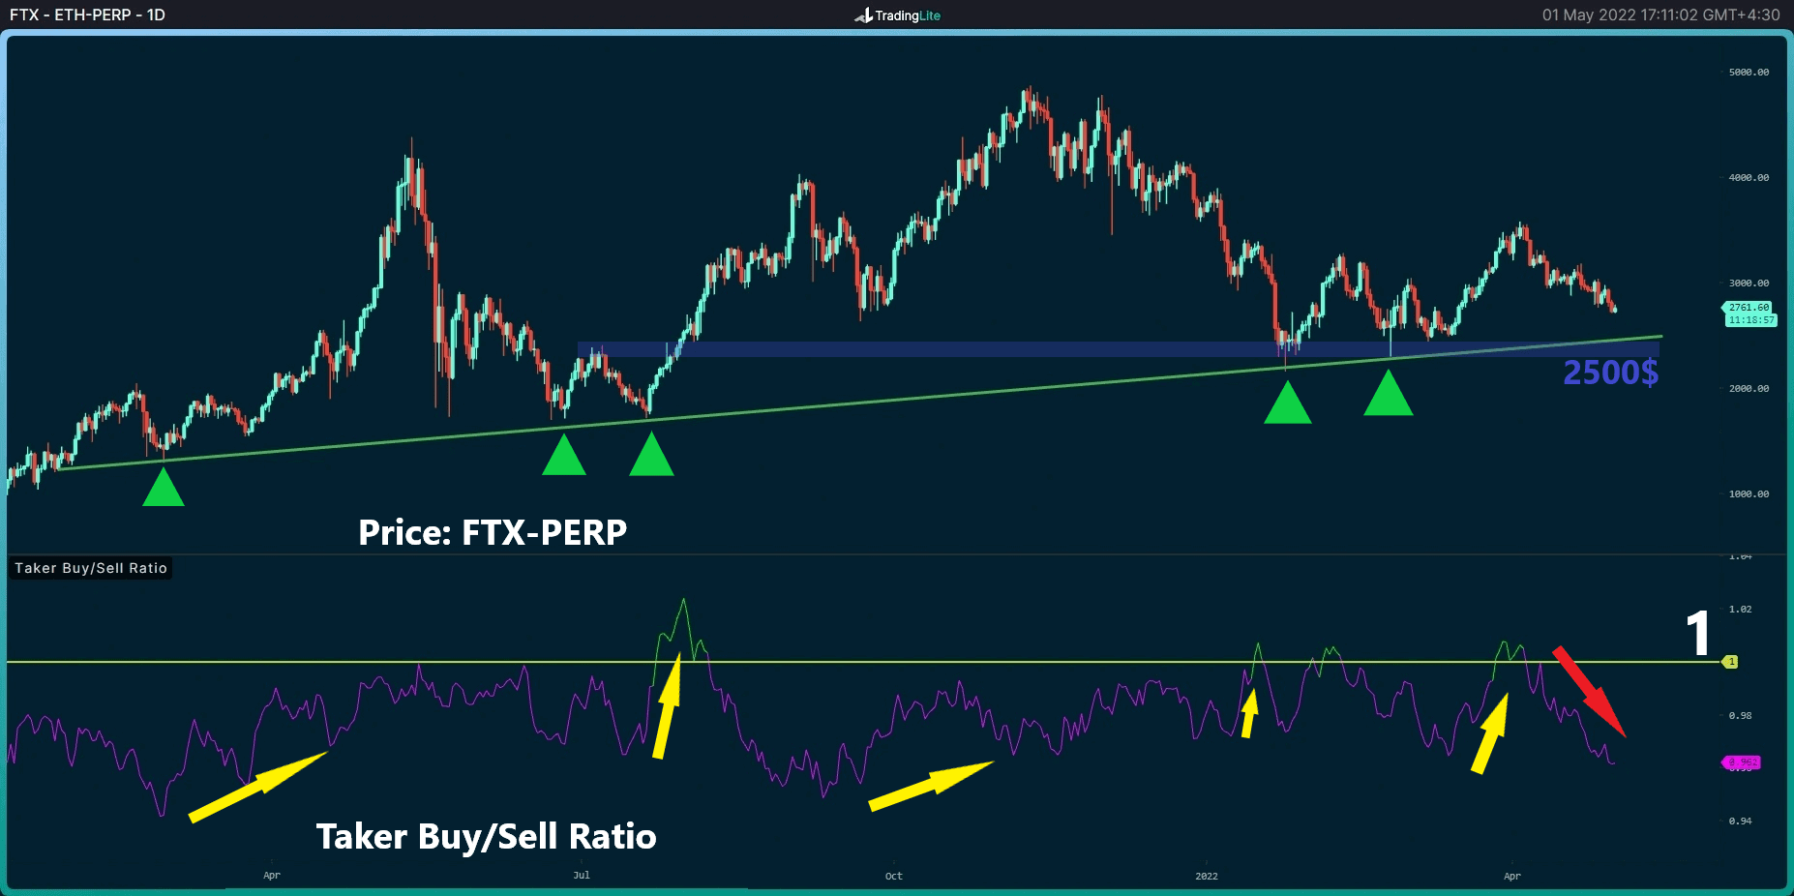This screenshot has width=1794, height=896.
Task: Click the green level tag marked 1 on ratio axis
Action: tap(1730, 662)
